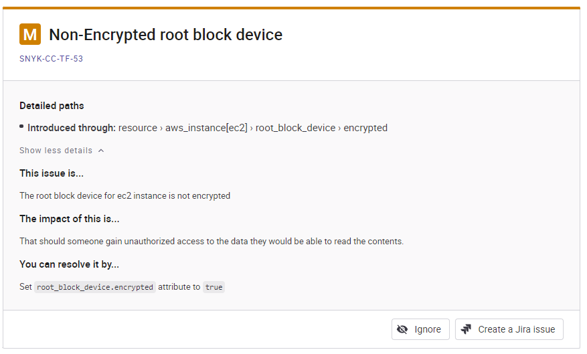Click the Non-Encrypted root block device title
587x354 pixels.
166,34
